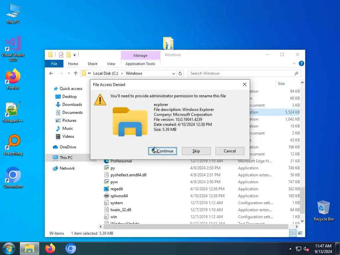This screenshot has width=340, height=255.
Task: Launch Notepad++ desktop shortcut
Action: [x=13, y=112]
